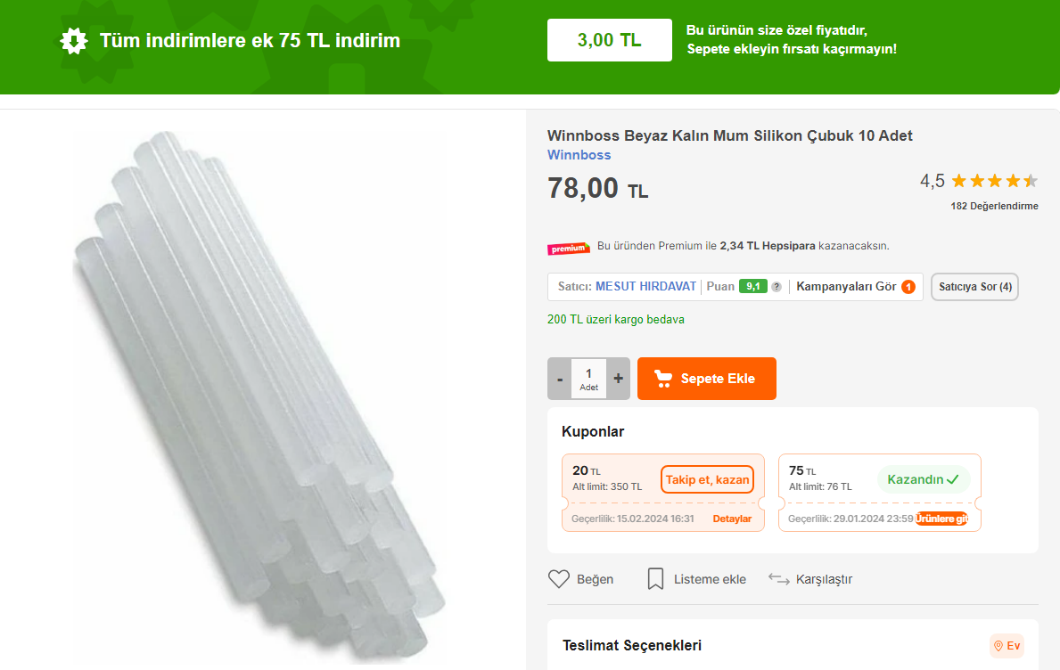Click the quantity Adet input field
Screen dimensions: 1060x670
tap(588, 379)
